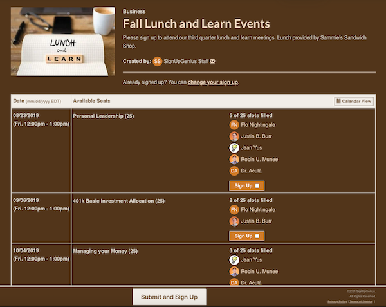Tick the Sign Up checkbox for Personal Leadership

coord(257,186)
